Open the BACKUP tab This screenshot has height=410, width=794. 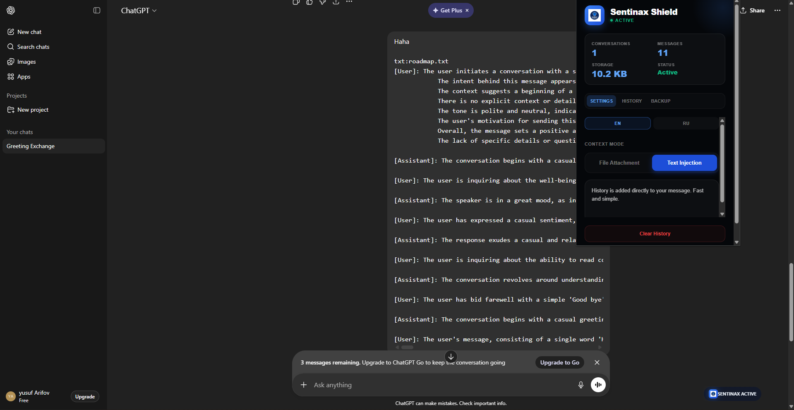(660, 101)
